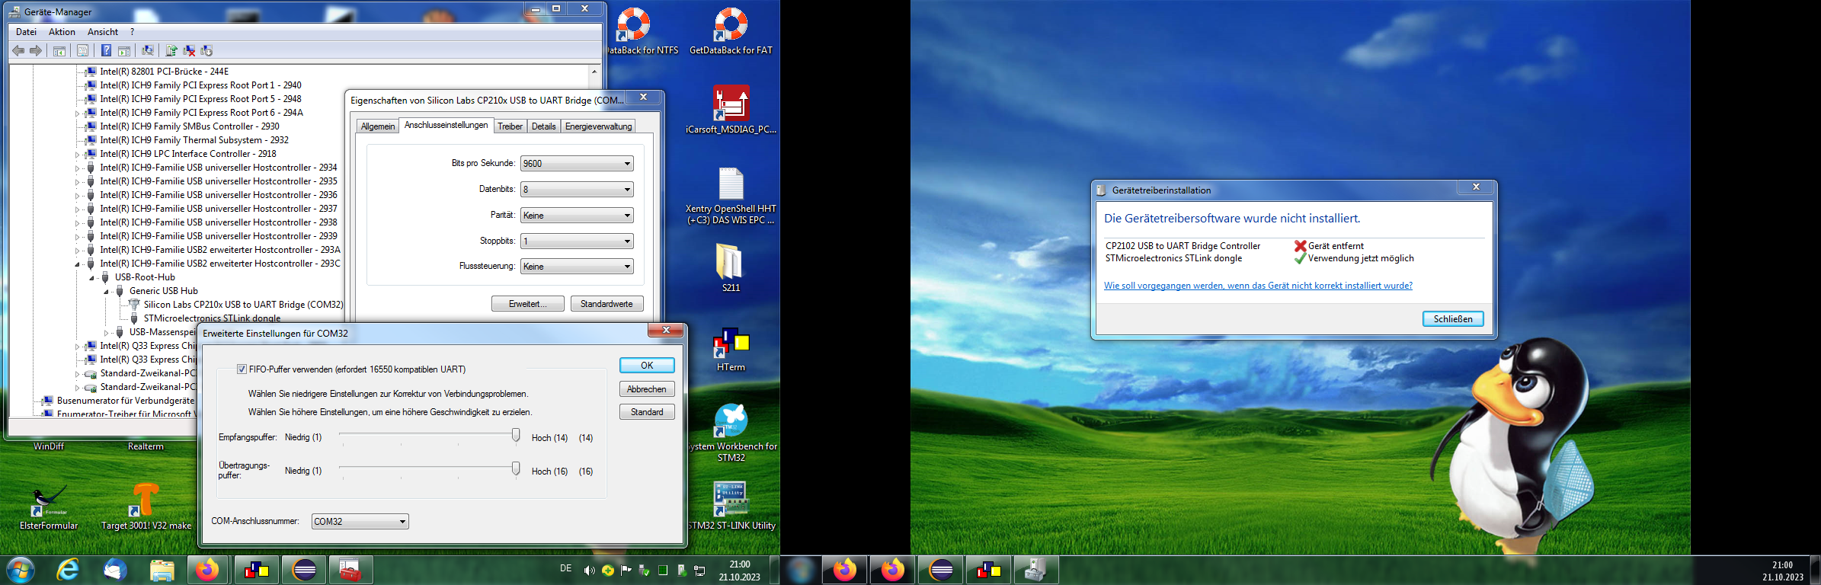Click the Geräte-Manager scrollbar up arrow

[594, 72]
